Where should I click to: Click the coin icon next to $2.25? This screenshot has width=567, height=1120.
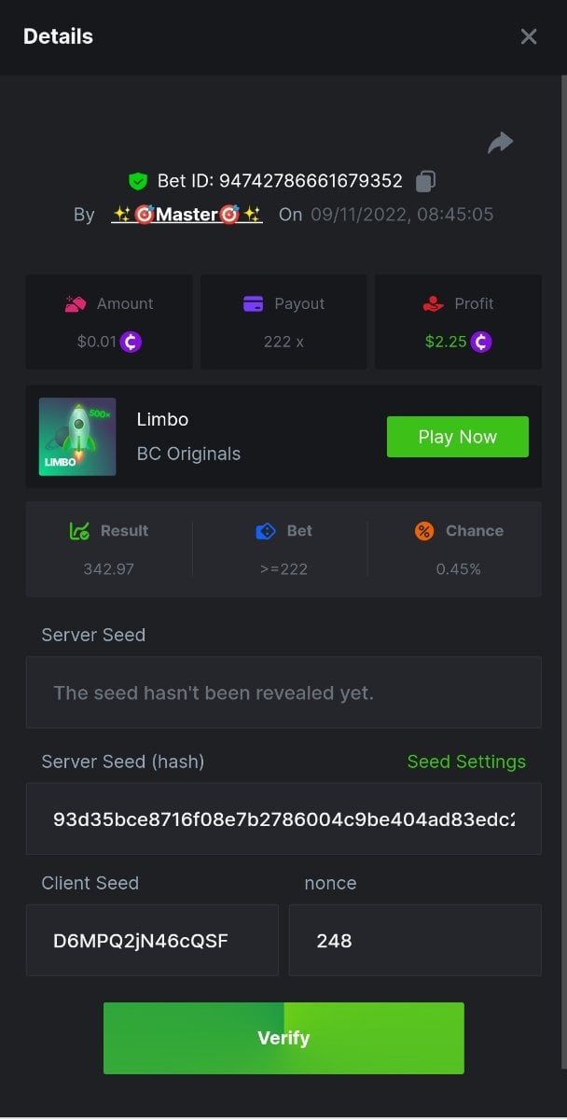481,342
